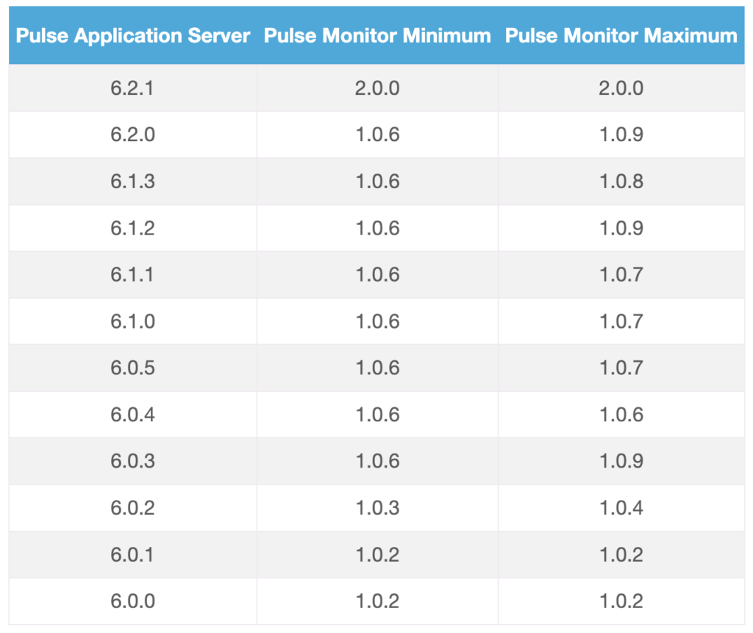The image size is (753, 633).
Task: Click the maximum value in the 6.0.4 row
Action: pyautogui.click(x=621, y=415)
